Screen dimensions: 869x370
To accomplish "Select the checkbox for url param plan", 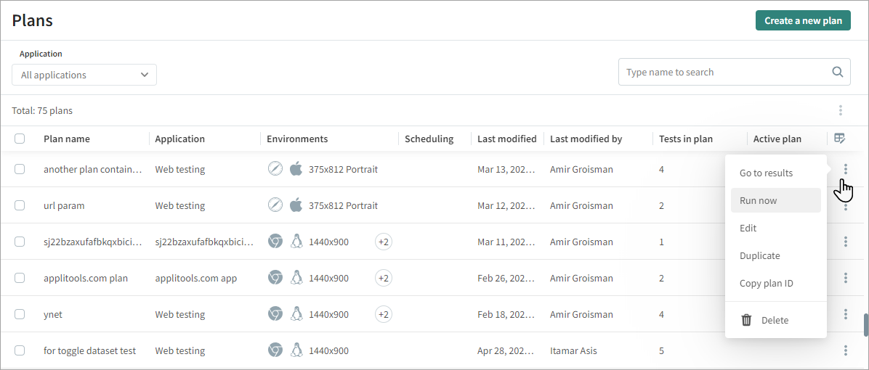I will click(x=20, y=205).
